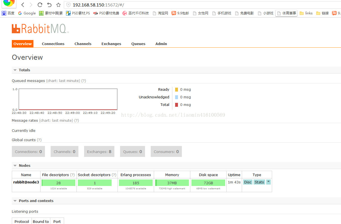The image size is (341, 224).
Task: Switch to the Admin tab
Action: click(161, 44)
